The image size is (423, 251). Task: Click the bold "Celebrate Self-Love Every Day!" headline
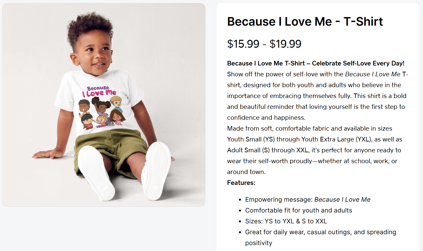358,63
